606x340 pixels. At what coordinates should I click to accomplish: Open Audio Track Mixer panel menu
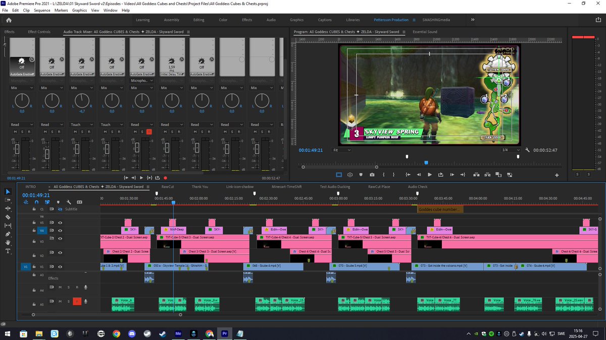tap(188, 32)
